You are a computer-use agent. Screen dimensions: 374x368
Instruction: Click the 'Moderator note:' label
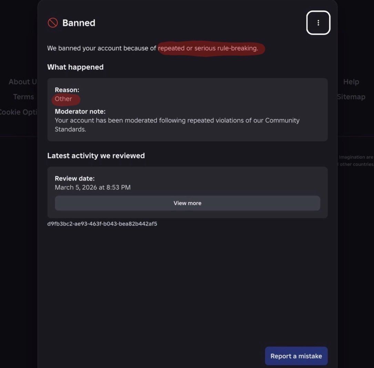click(80, 112)
